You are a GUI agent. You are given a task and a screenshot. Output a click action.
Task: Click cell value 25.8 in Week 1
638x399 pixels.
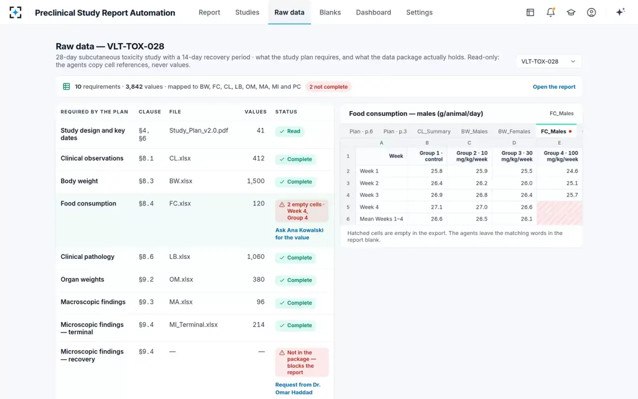click(427, 171)
